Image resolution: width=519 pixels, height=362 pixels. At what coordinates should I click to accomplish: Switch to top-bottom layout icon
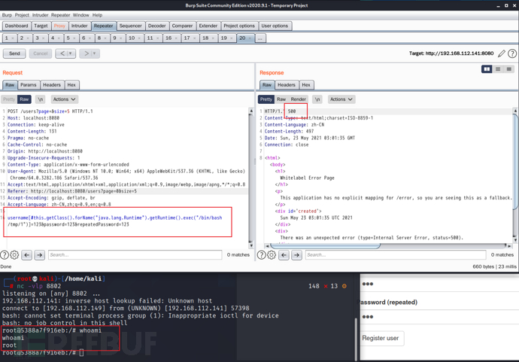click(x=498, y=69)
